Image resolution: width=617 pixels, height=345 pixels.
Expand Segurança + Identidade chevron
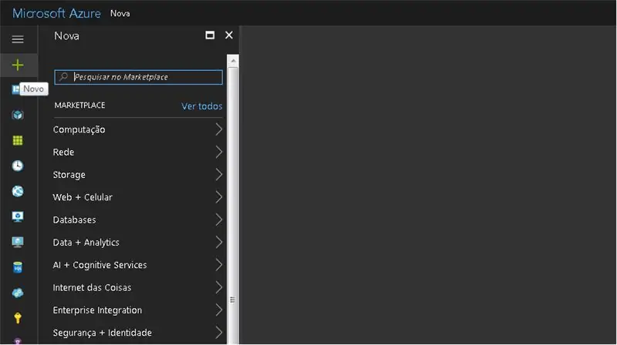pyautogui.click(x=219, y=333)
